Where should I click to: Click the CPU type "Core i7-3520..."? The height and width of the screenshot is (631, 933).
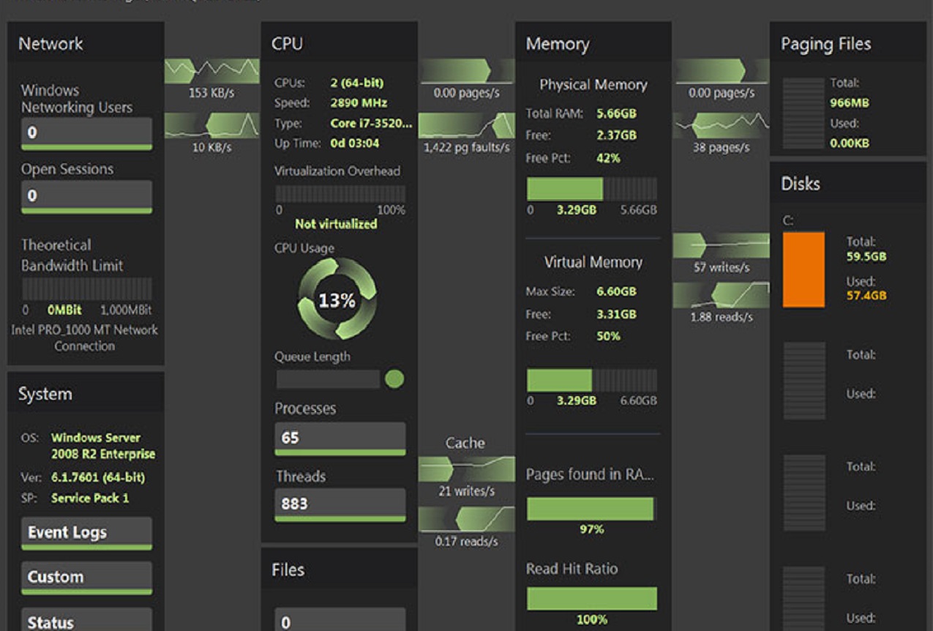coord(371,124)
